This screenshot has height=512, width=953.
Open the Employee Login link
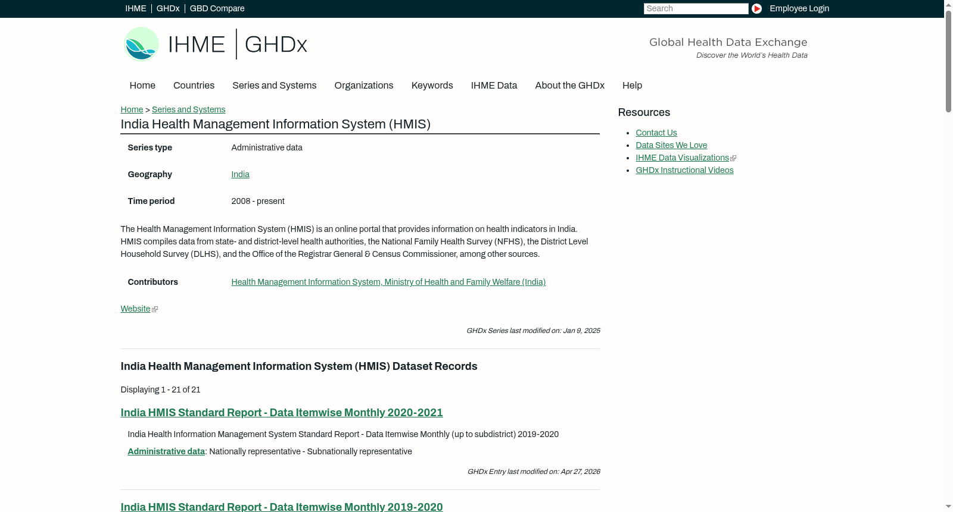(799, 8)
